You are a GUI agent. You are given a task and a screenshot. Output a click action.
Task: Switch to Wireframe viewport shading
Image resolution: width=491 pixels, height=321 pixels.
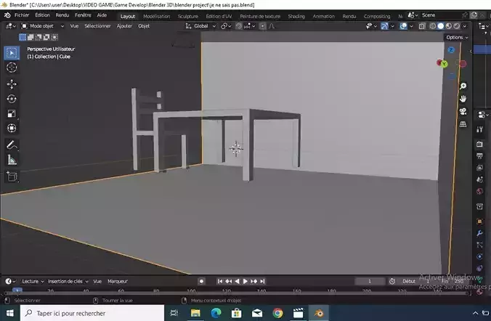tap(433, 26)
